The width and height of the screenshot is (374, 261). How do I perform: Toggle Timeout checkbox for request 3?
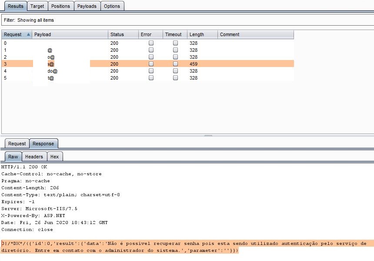pyautogui.click(x=175, y=64)
